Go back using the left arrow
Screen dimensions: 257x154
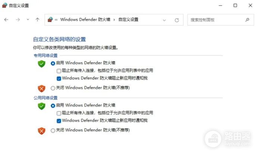tap(6, 20)
